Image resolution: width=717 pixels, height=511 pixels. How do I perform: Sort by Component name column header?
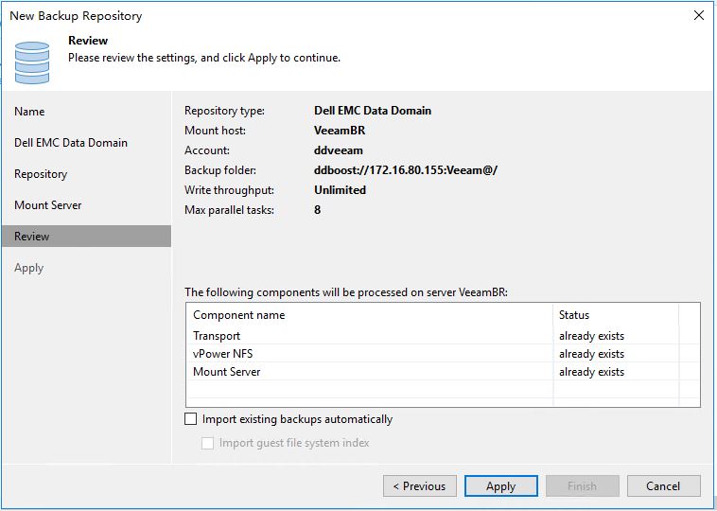[370, 315]
